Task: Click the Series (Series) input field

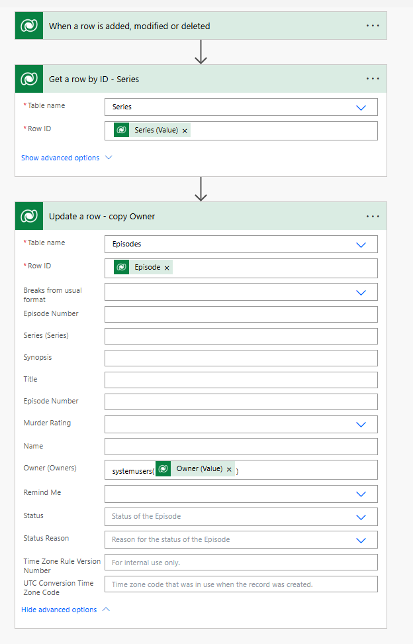Action: point(241,336)
